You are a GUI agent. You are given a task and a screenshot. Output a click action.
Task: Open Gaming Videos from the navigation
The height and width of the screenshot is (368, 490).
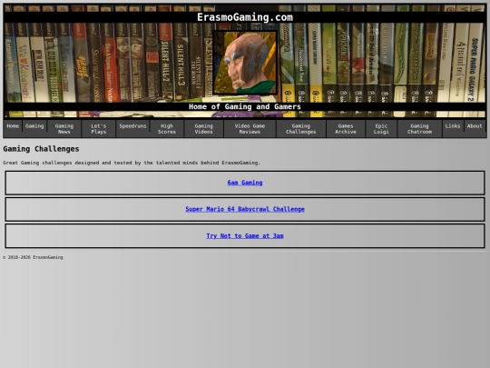[204, 129]
